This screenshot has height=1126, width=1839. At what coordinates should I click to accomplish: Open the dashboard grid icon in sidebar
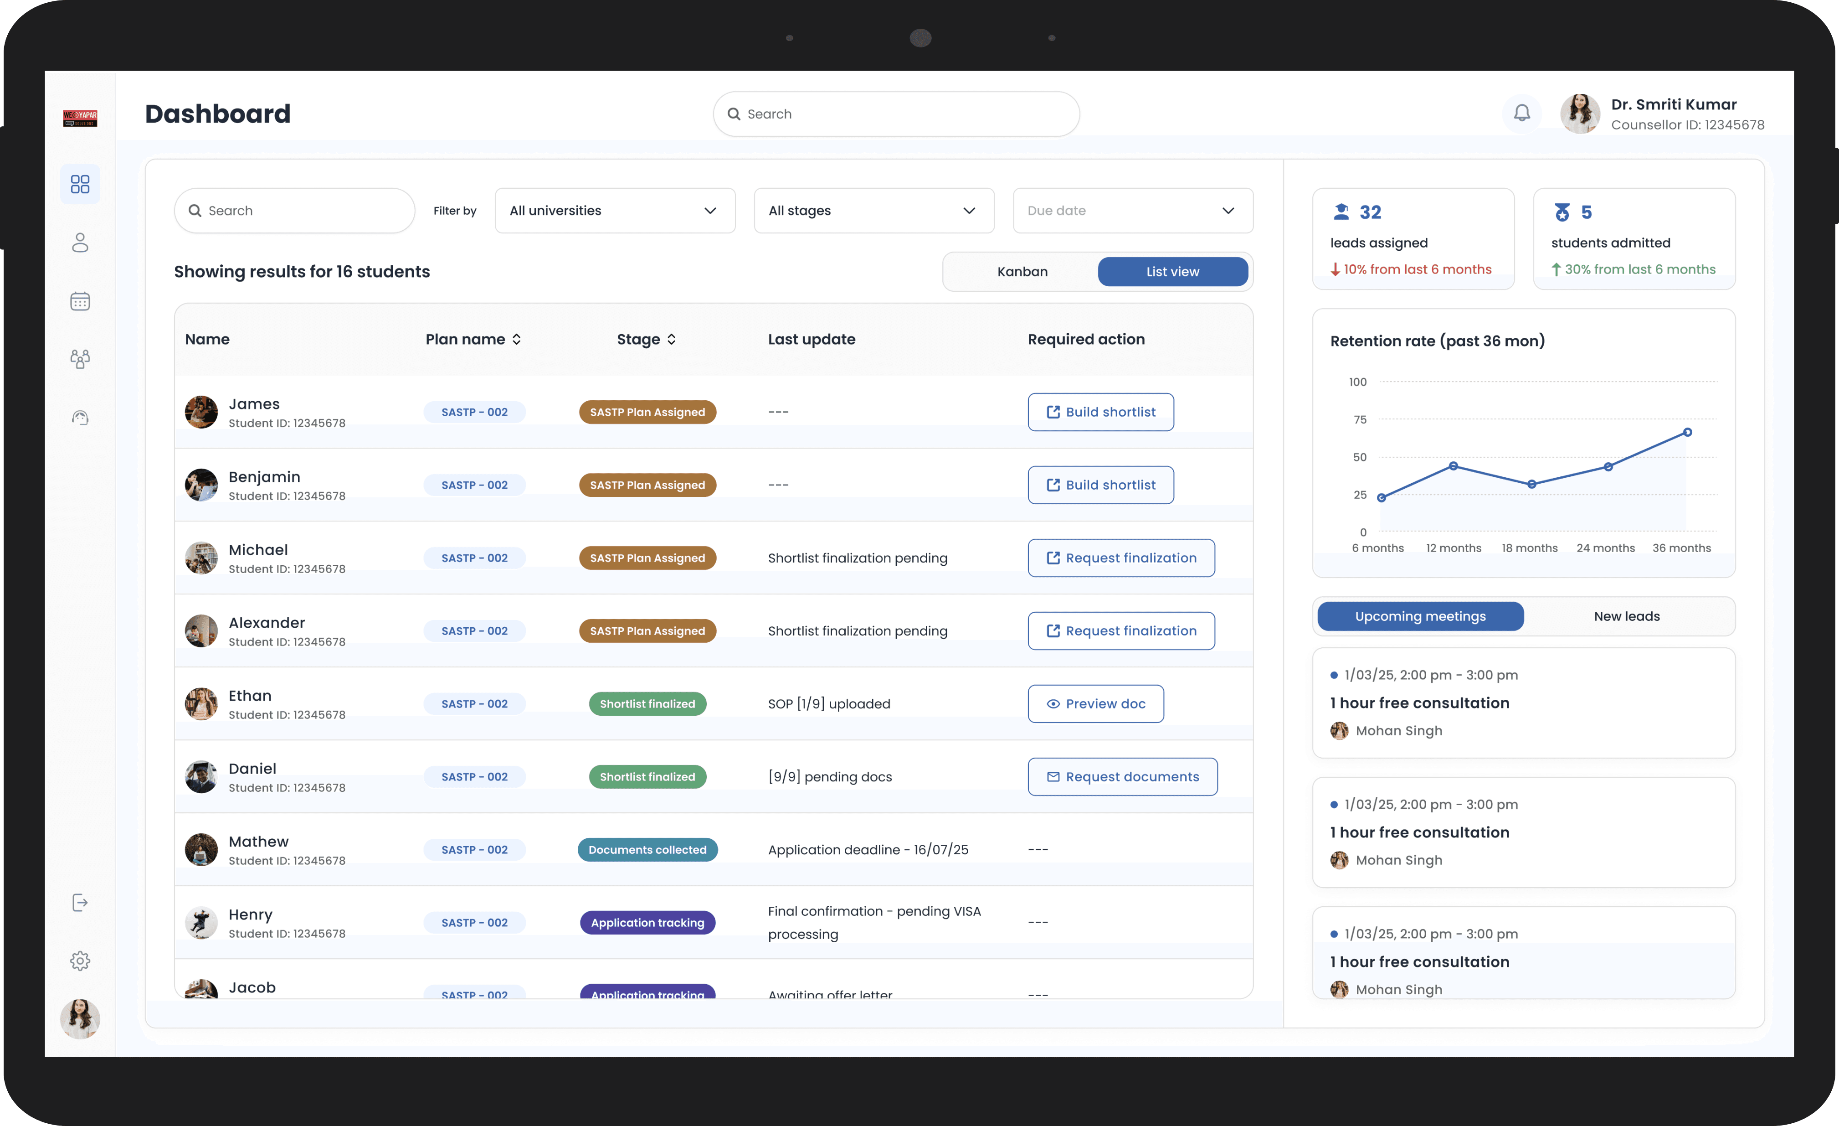(80, 184)
